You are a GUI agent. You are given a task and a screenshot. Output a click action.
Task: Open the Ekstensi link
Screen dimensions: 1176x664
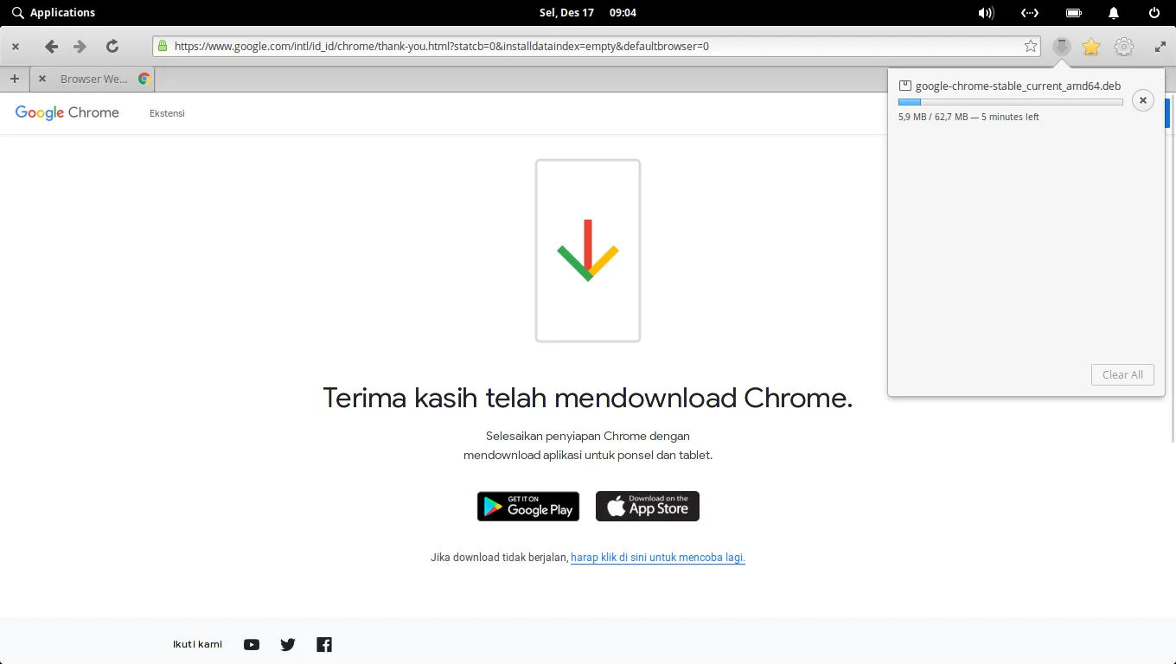tap(167, 113)
